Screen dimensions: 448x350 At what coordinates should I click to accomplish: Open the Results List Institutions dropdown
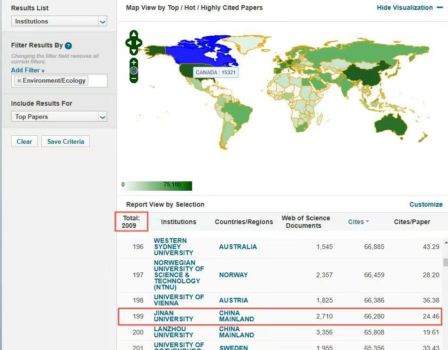click(59, 21)
